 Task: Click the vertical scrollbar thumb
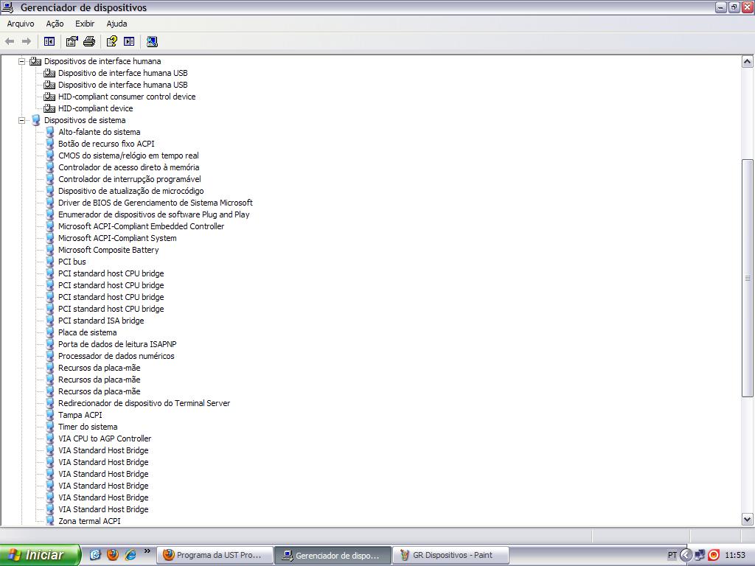[748, 278]
